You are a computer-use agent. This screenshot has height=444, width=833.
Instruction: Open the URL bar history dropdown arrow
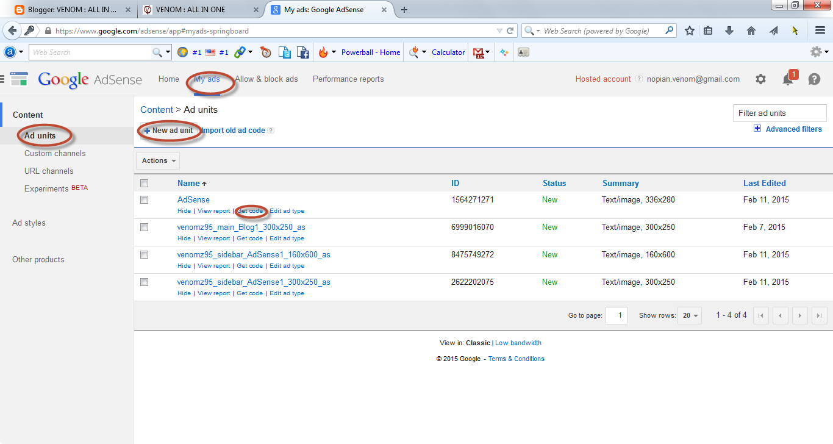tap(499, 30)
